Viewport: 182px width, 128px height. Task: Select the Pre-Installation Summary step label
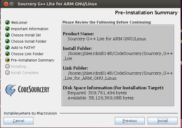point(33,60)
